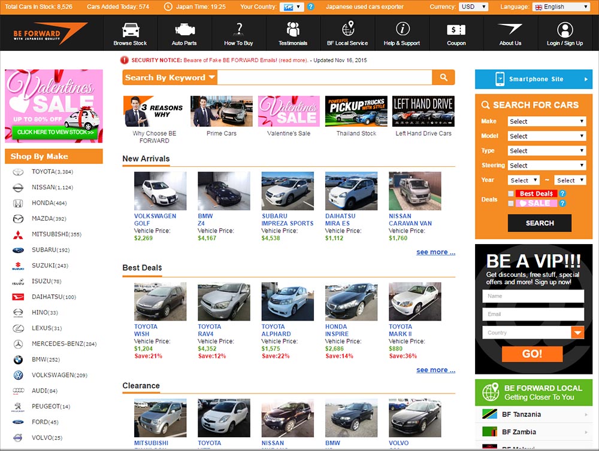Click the Subaru logo in Shop By Make
Viewport: 599px width, 451px height.
click(18, 250)
